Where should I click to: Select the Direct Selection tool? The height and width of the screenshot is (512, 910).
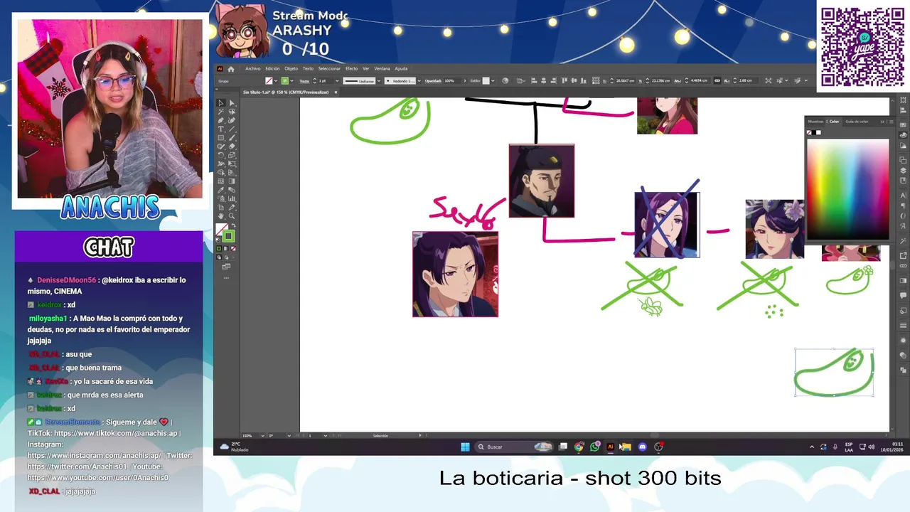pos(232,102)
